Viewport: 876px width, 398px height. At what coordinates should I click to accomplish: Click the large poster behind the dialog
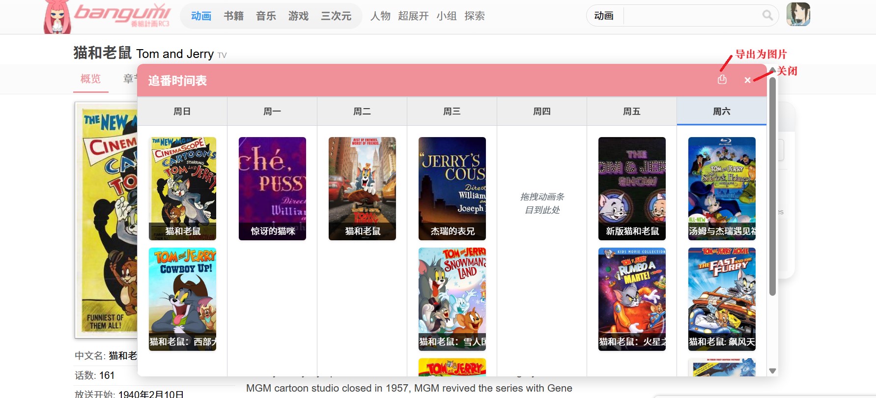106,220
